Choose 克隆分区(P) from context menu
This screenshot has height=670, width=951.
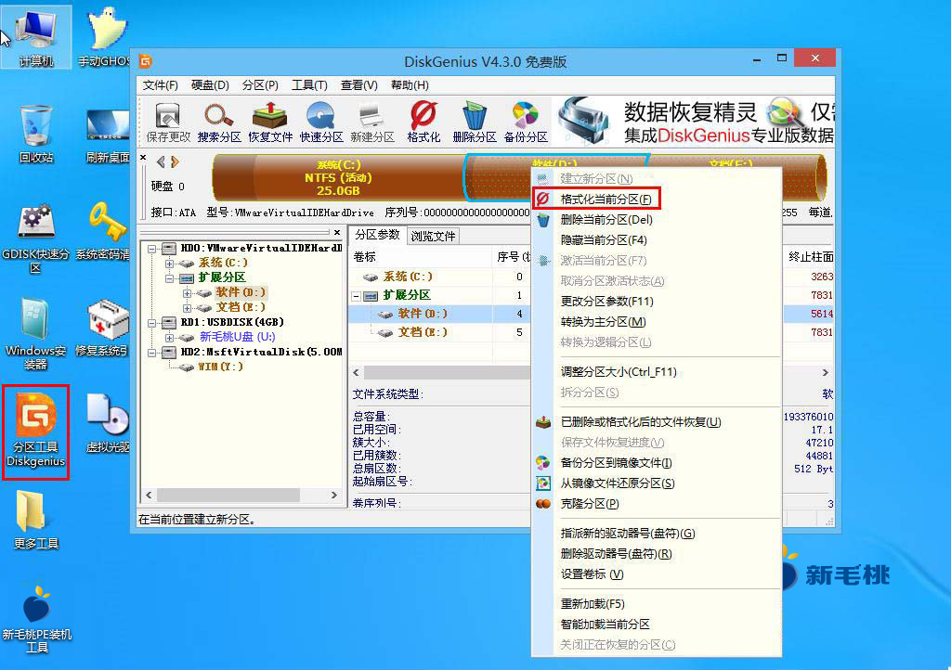pyautogui.click(x=657, y=504)
